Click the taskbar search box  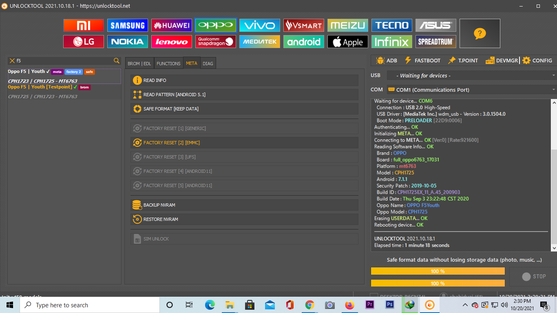90,305
